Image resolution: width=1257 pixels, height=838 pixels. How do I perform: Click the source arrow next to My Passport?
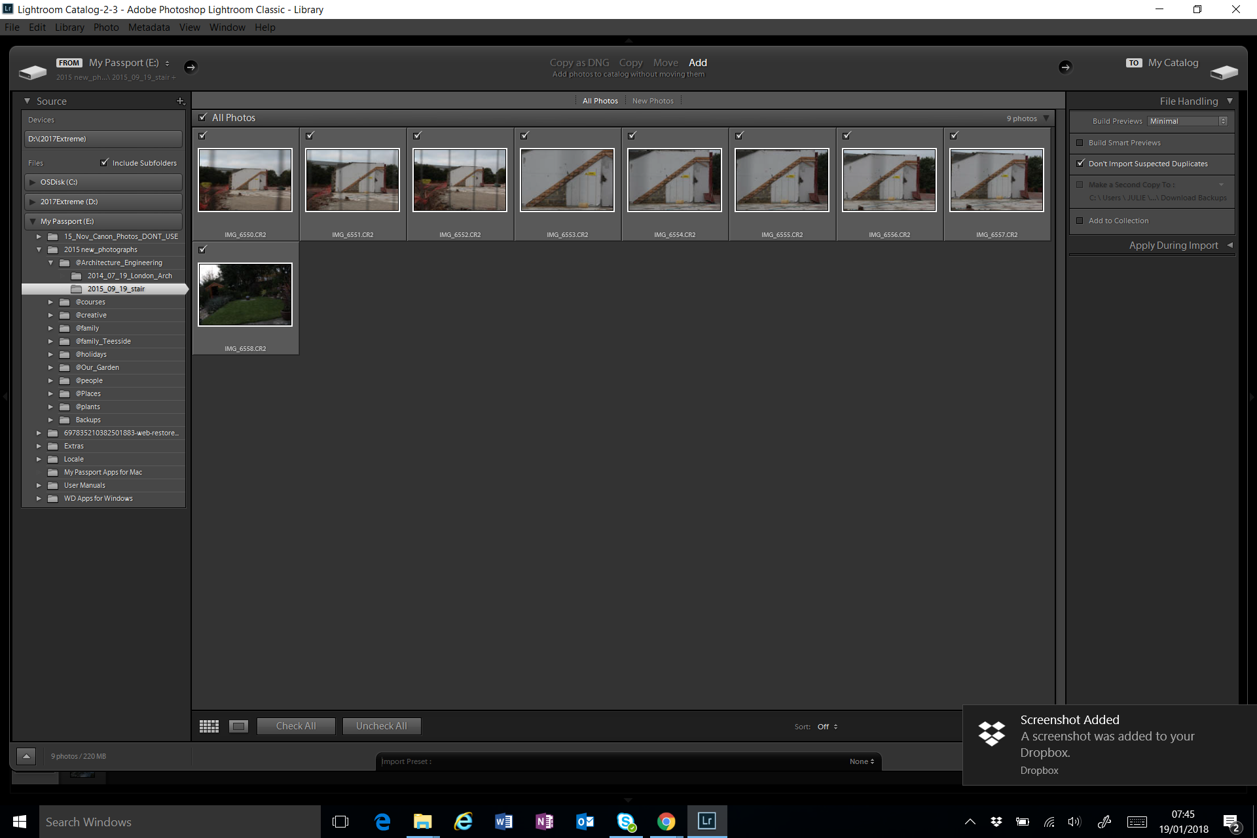tap(191, 67)
